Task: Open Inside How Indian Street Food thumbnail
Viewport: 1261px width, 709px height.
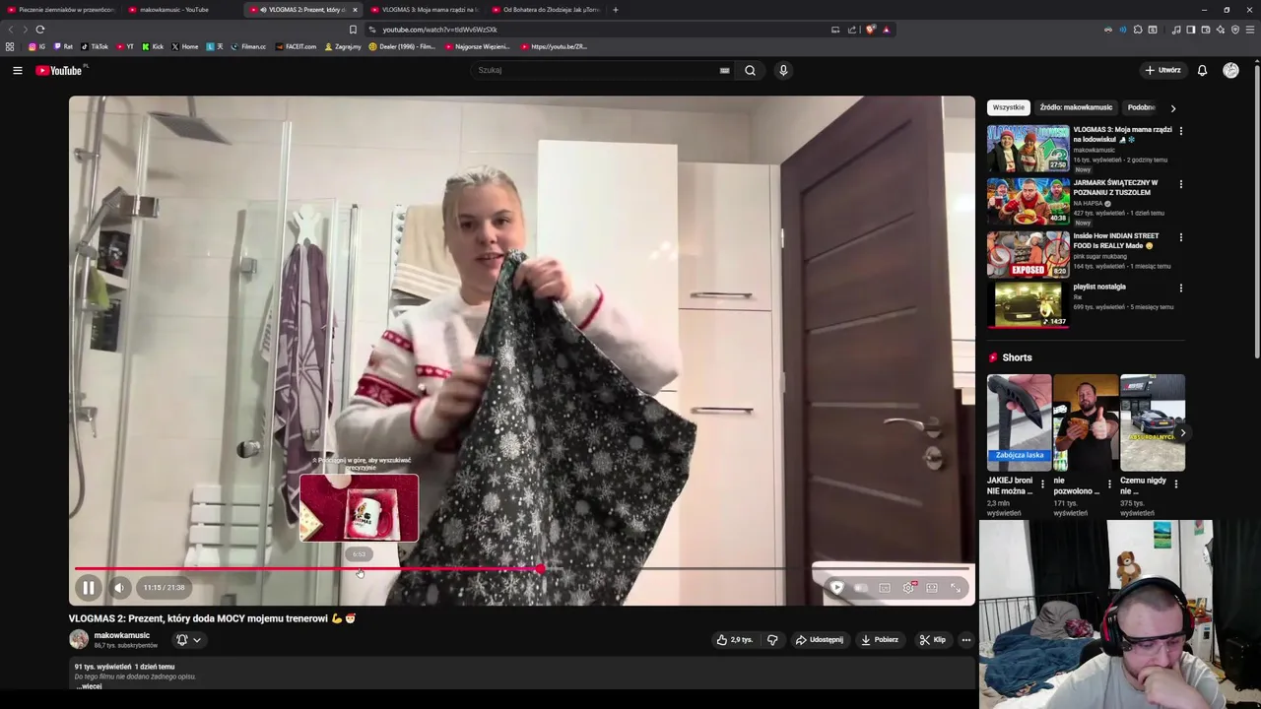Action: click(x=1028, y=255)
